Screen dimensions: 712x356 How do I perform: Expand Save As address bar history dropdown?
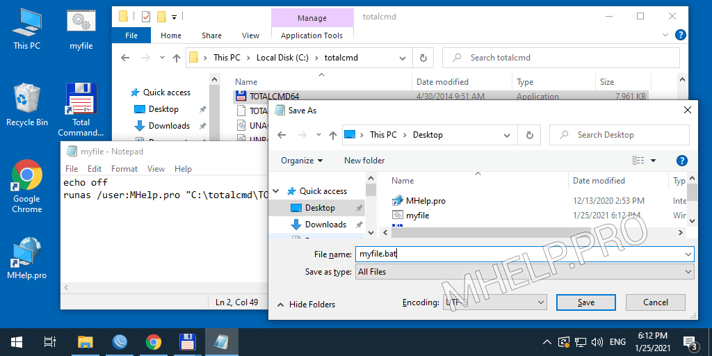point(507,135)
